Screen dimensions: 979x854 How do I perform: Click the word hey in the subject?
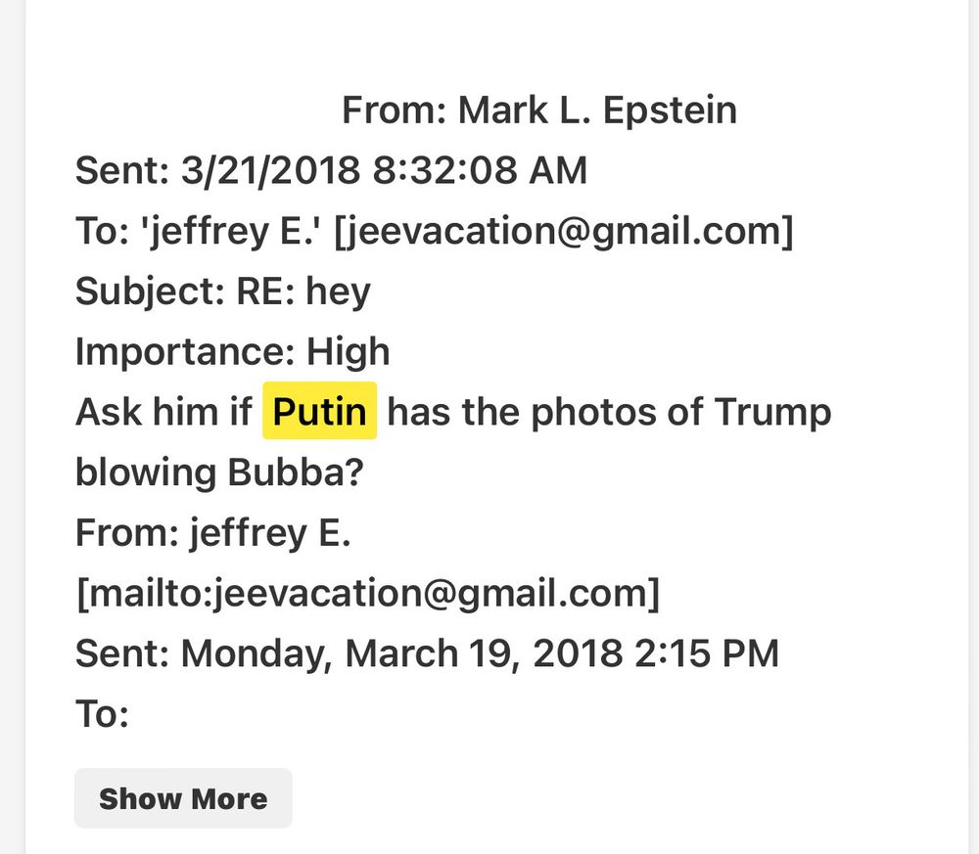click(x=338, y=292)
